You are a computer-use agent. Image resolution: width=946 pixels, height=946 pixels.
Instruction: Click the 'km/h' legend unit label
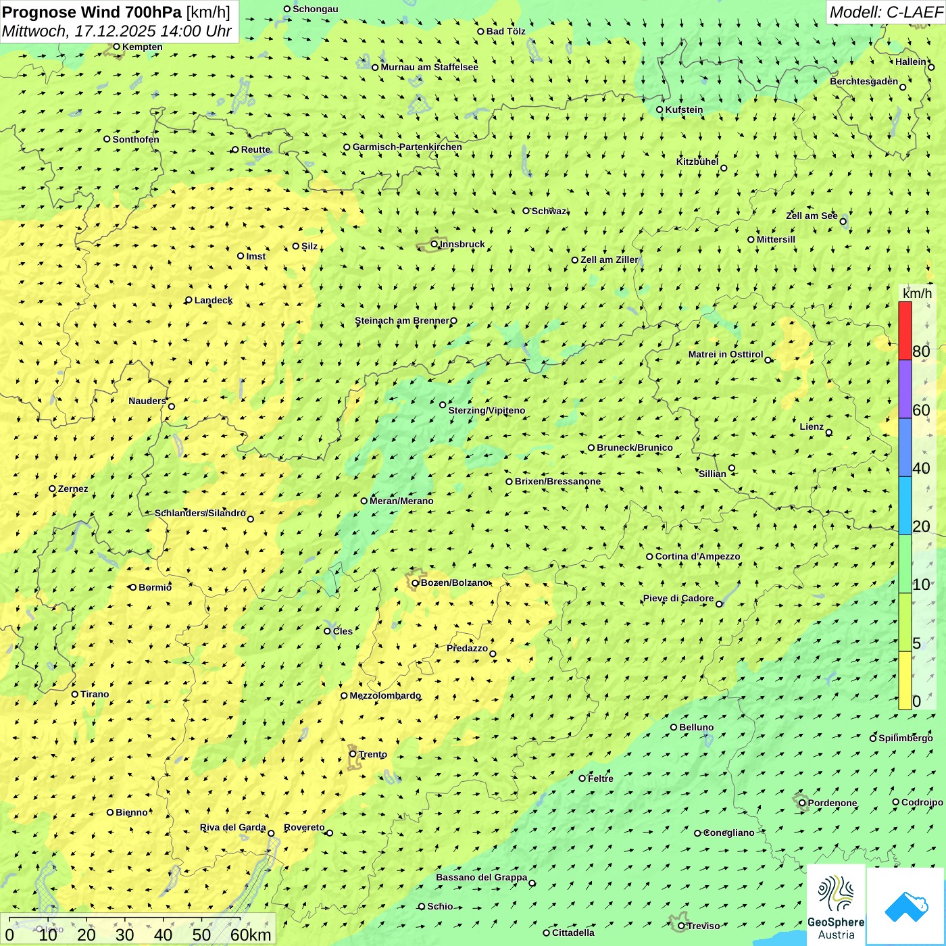(917, 293)
